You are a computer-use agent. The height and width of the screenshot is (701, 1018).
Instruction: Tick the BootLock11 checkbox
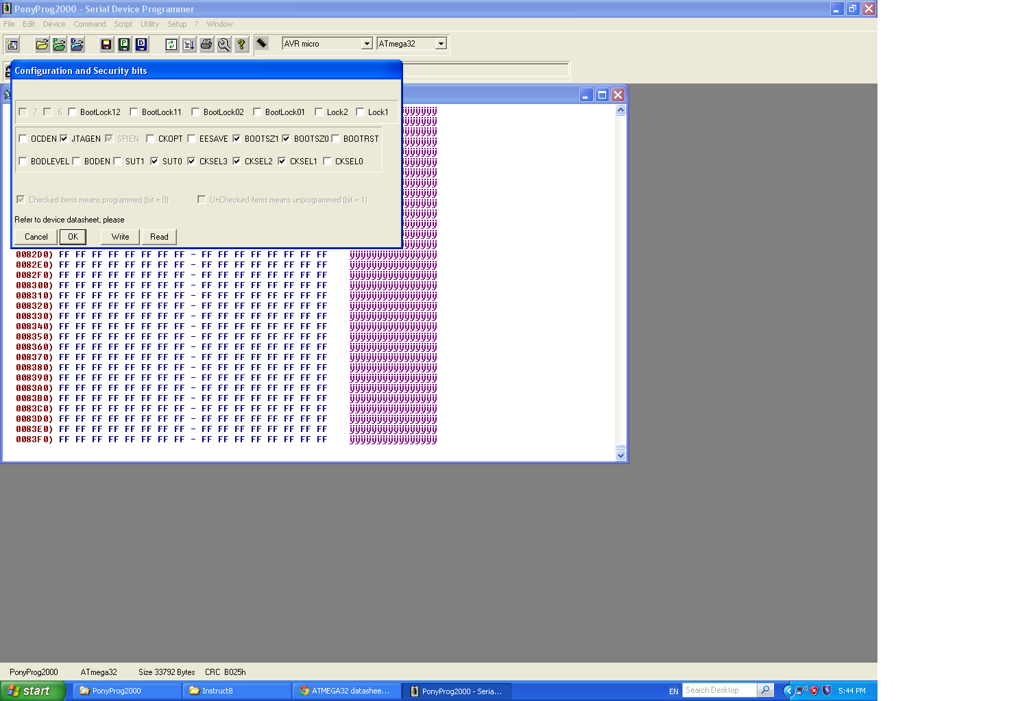pyautogui.click(x=134, y=112)
